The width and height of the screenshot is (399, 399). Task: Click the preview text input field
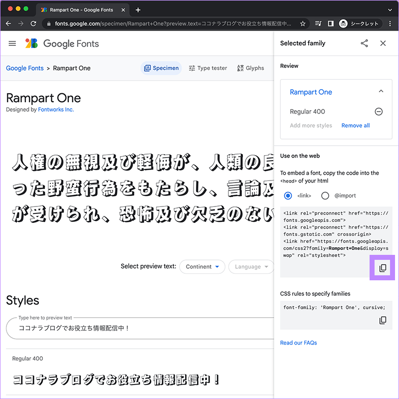140,328
